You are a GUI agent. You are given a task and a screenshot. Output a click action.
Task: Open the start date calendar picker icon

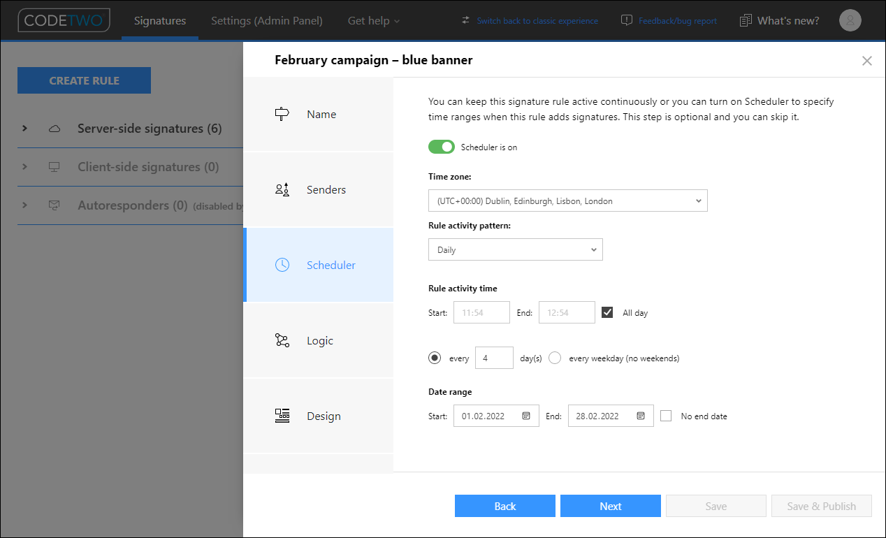coord(526,416)
